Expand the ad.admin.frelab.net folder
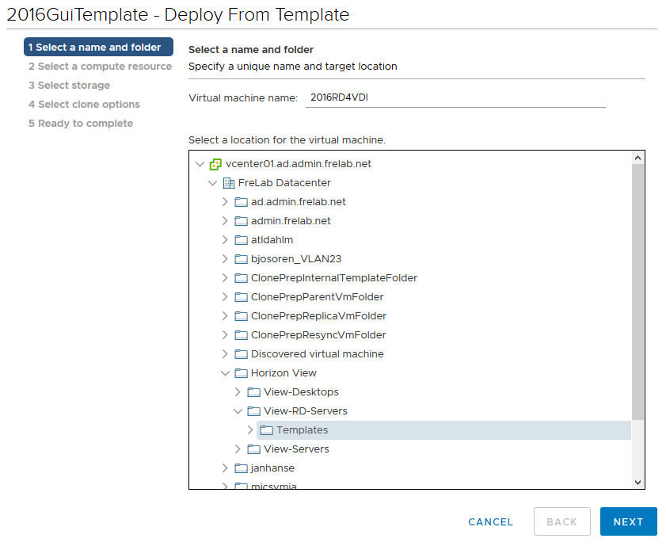The width and height of the screenshot is (666, 546). (225, 202)
